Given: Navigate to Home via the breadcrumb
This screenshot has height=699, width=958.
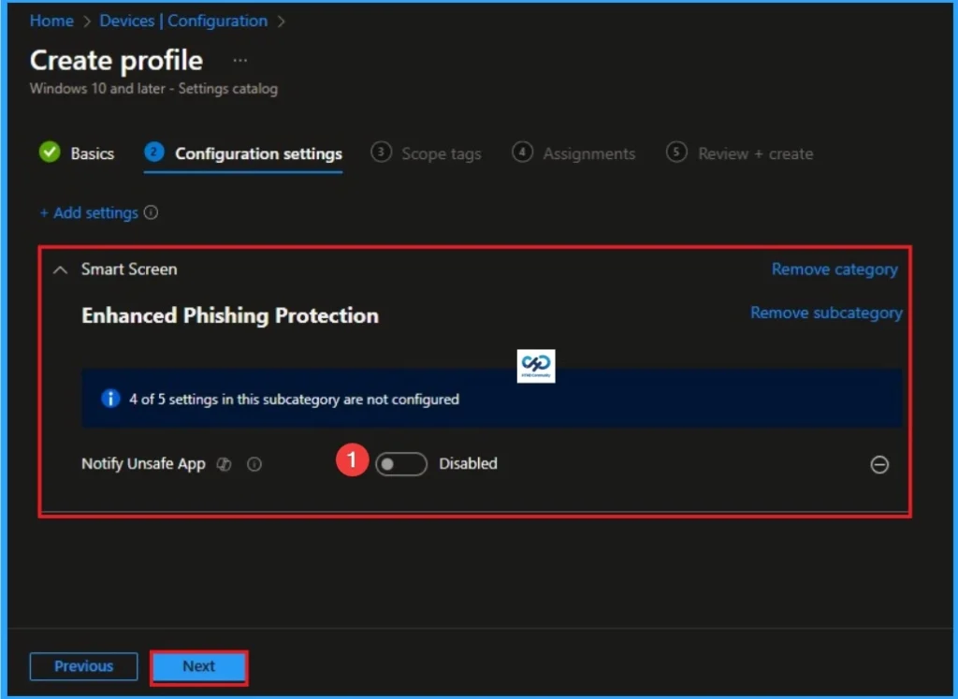Looking at the screenshot, I should point(51,21).
